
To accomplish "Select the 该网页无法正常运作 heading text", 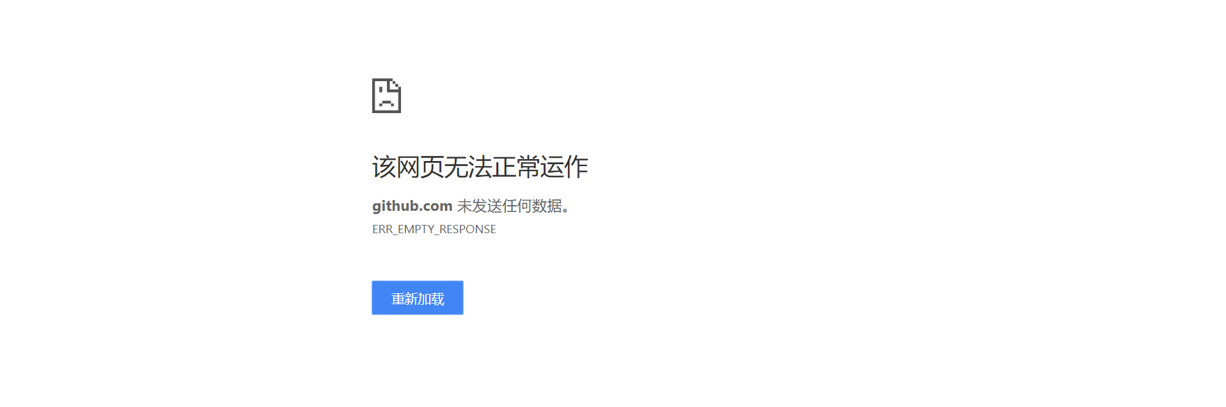I will tap(480, 167).
